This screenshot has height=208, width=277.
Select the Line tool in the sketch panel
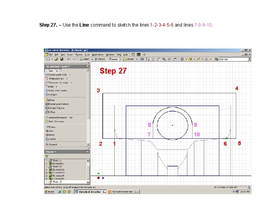click(52, 71)
